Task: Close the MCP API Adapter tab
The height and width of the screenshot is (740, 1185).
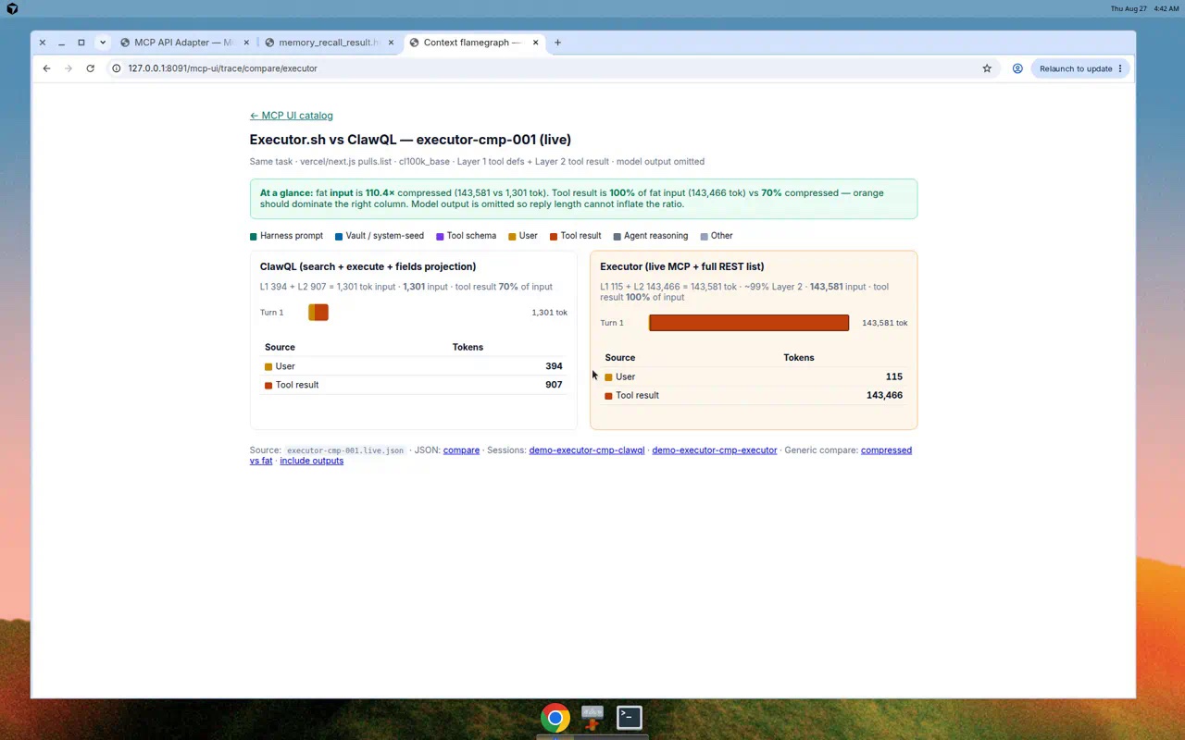Action: coord(245,43)
